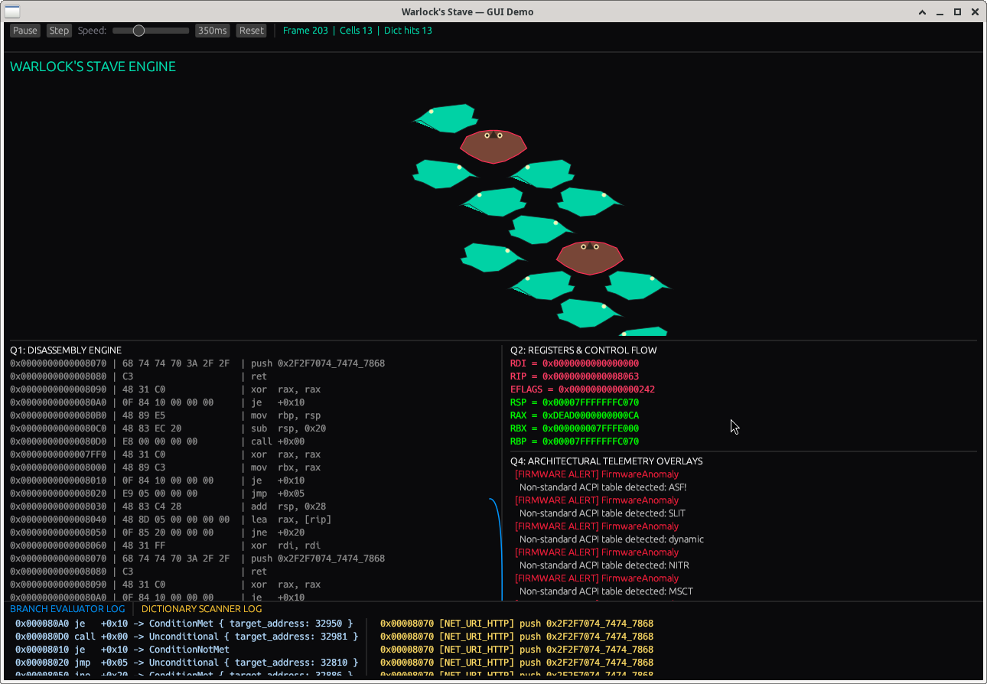This screenshot has width=987, height=684.
Task: Click branch log entry 0x000080A0 je ConditionMet
Action: [x=184, y=624]
